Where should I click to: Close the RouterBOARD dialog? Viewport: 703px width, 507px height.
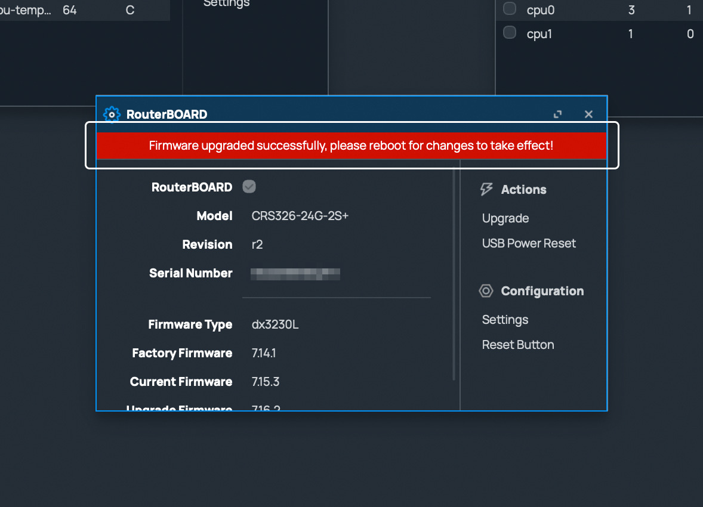click(x=588, y=115)
